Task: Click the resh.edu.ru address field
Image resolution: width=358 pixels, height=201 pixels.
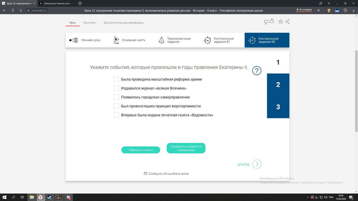Action: pos(36,11)
